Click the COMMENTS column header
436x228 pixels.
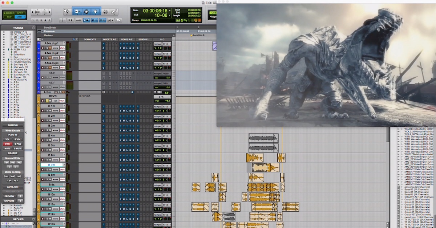[90, 39]
